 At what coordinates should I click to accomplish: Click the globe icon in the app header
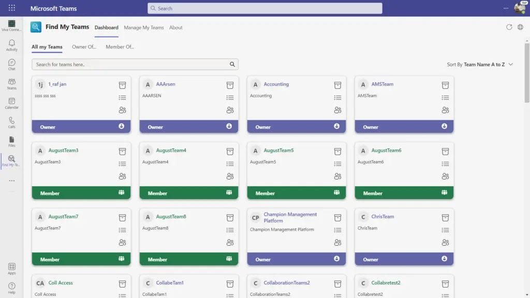[521, 27]
